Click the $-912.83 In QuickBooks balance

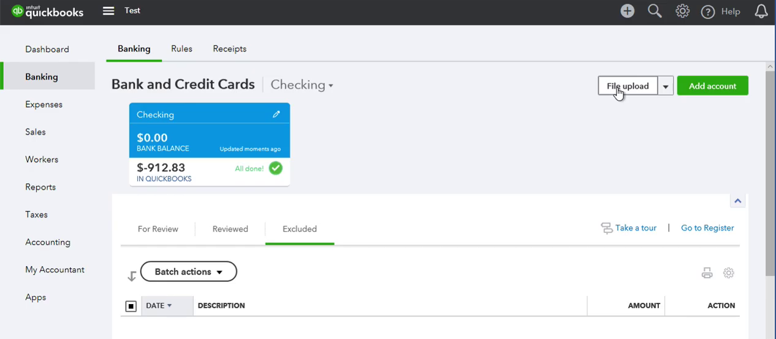(161, 167)
